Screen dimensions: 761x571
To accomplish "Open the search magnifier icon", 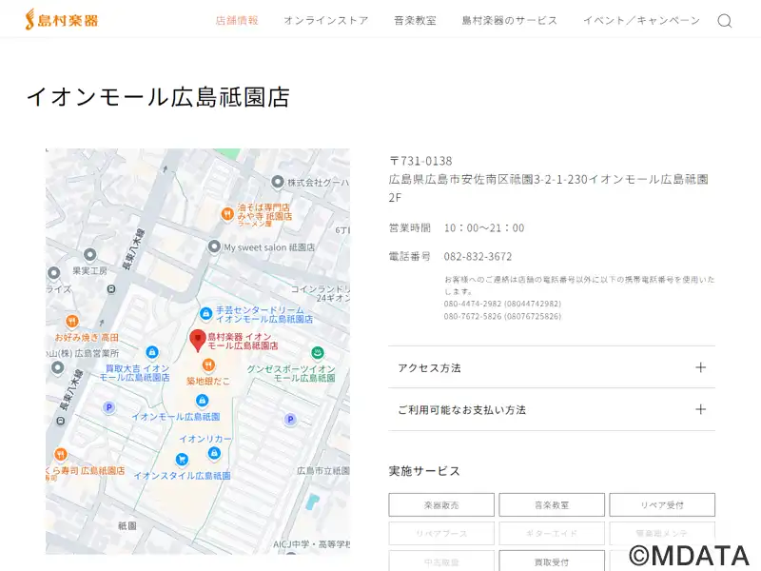I will click(725, 21).
